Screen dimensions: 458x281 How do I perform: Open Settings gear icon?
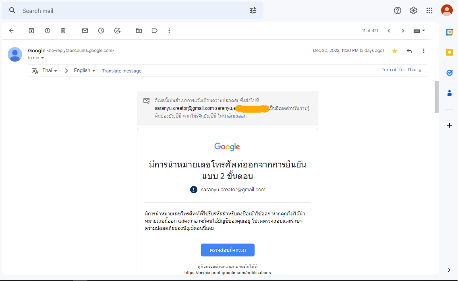click(413, 10)
